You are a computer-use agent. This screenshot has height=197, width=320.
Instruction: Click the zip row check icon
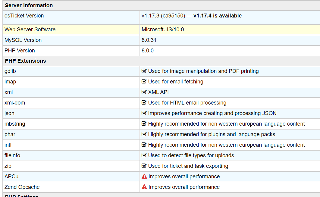click(x=144, y=166)
